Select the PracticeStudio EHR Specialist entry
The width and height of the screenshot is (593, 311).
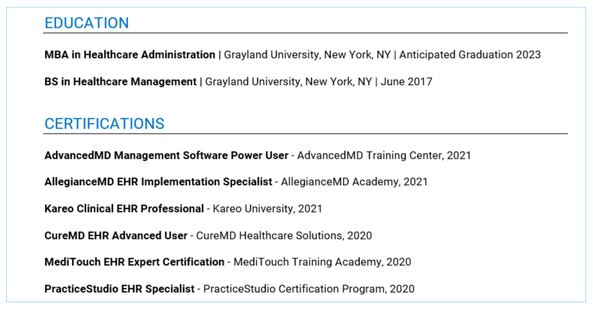click(x=119, y=289)
